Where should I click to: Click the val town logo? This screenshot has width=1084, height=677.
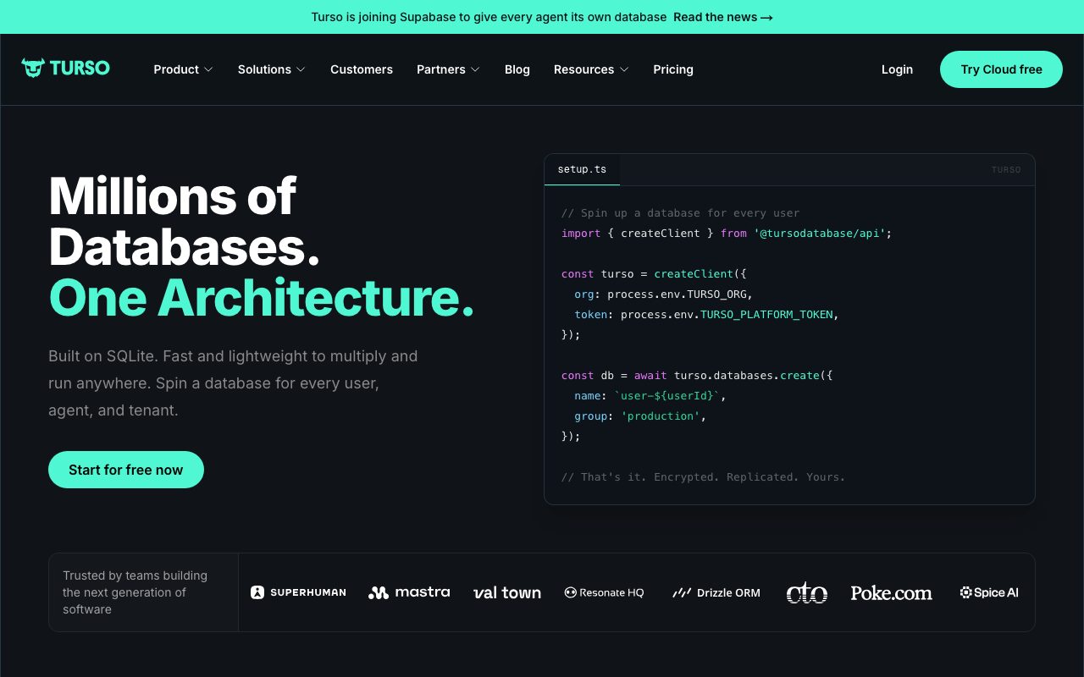coord(507,592)
